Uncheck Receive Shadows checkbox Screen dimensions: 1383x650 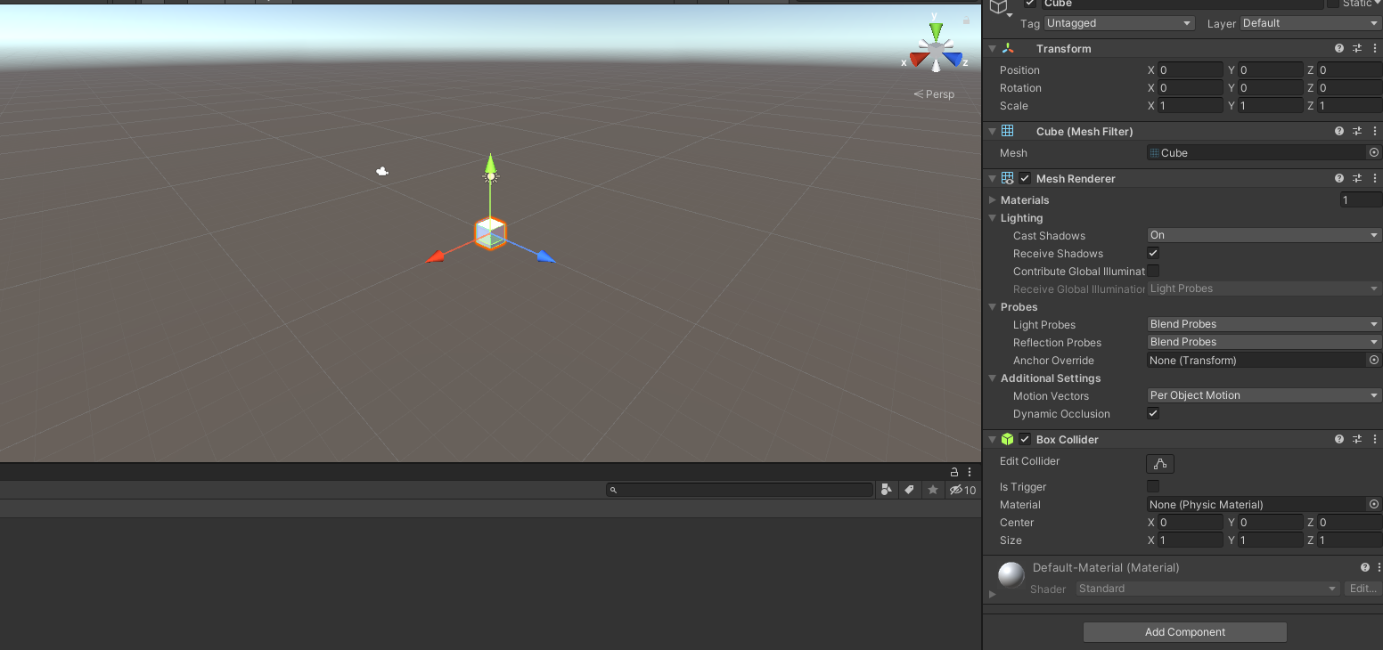1153,254
